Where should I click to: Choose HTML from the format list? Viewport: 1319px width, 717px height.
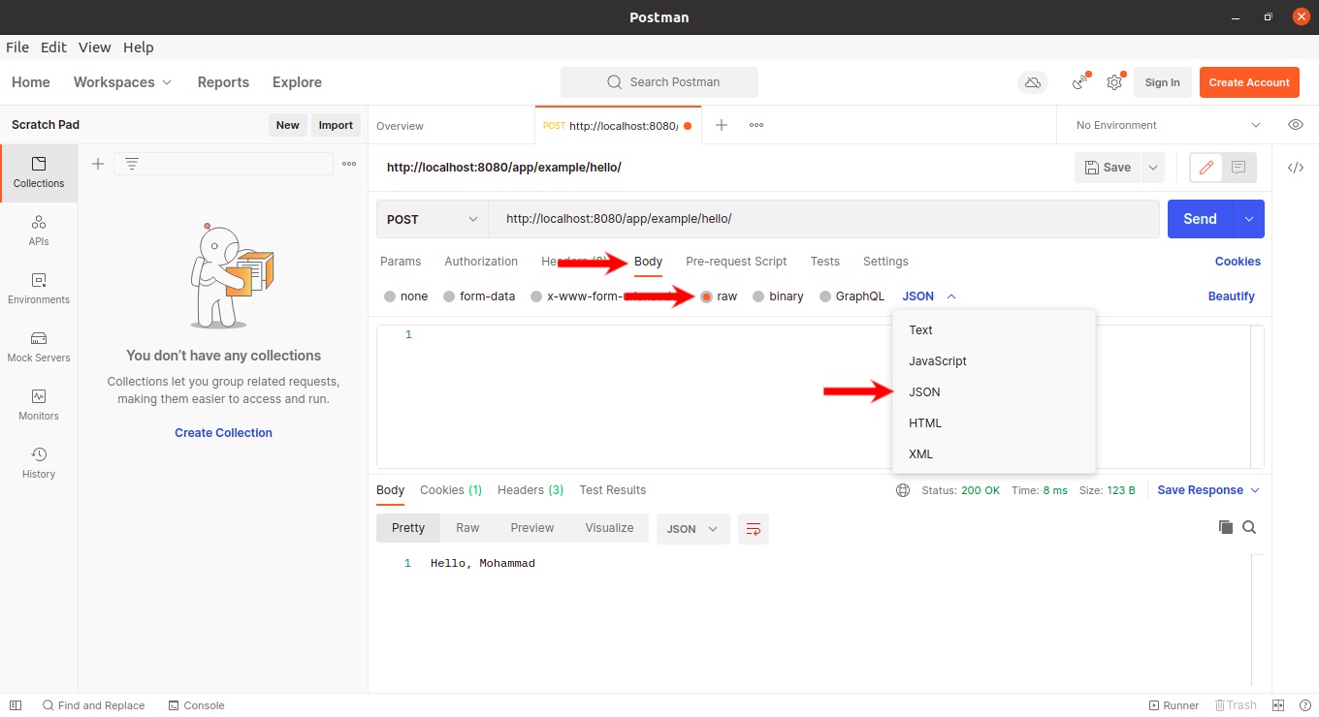[994, 423]
